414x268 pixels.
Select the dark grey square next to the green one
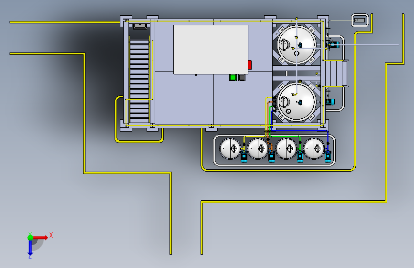[242, 78]
